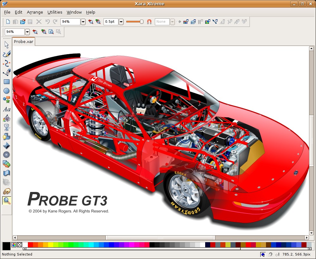Click the top toolbar zoom percentage field
The width and height of the screenshot is (316, 259).
[70, 22]
